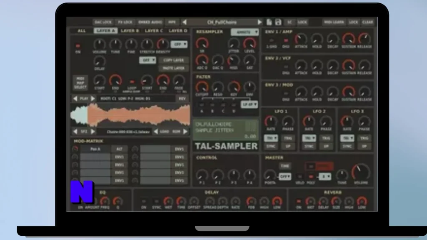Switch to the LAYER A tab
Viewport: 427px width, 240px height.
tap(105, 31)
